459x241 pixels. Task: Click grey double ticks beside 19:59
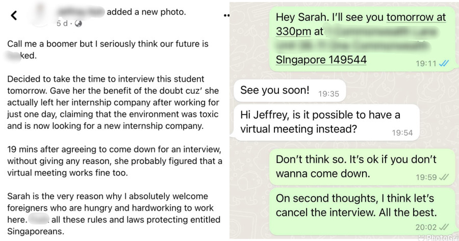[444, 177]
